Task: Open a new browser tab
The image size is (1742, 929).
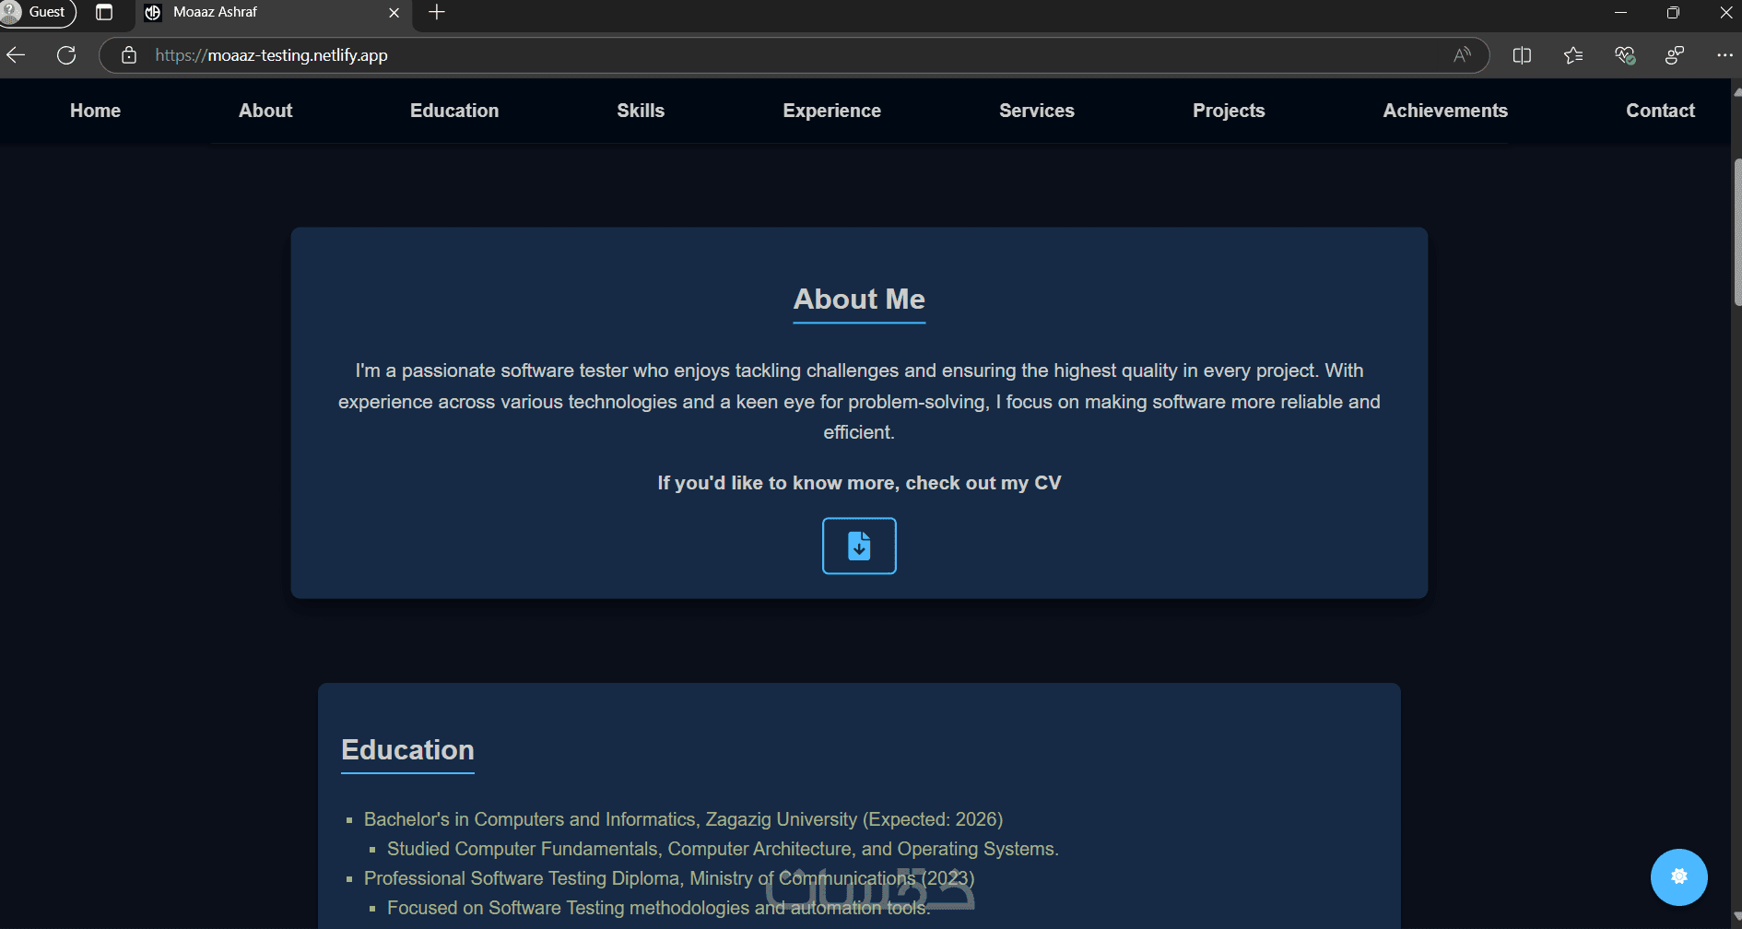Action: pyautogui.click(x=437, y=12)
